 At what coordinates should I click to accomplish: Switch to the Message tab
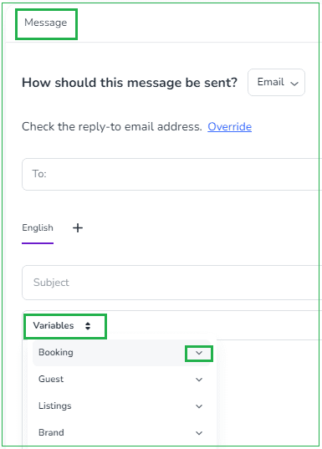coord(46,23)
